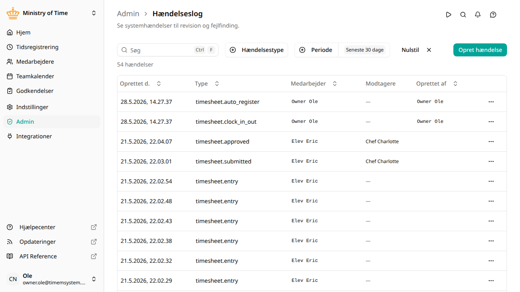Open the Opdateringer link
This screenshot has width=520, height=292.
coord(52,242)
